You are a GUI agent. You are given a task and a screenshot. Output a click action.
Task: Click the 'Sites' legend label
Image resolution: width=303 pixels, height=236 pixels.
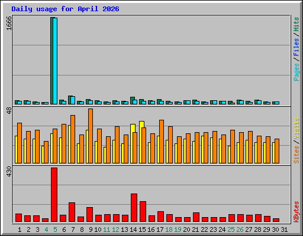(x=296, y=155)
